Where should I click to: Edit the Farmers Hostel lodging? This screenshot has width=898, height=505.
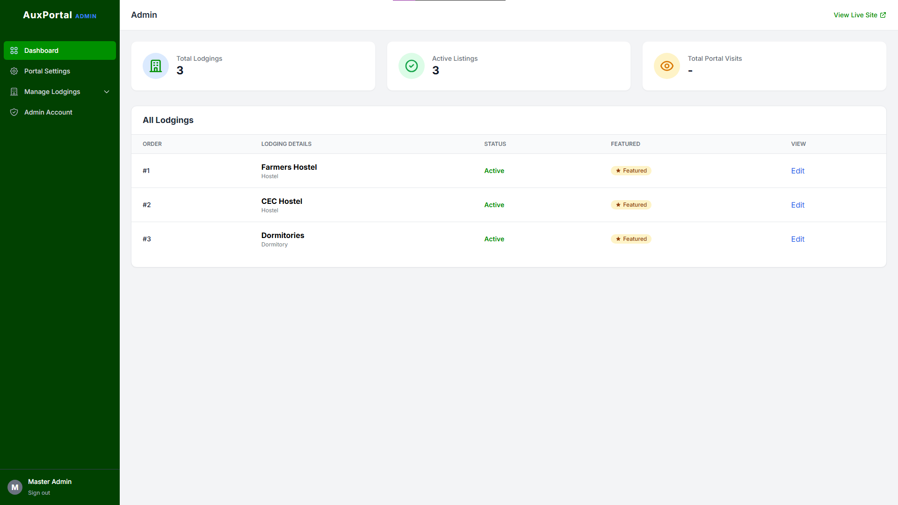[x=797, y=171]
